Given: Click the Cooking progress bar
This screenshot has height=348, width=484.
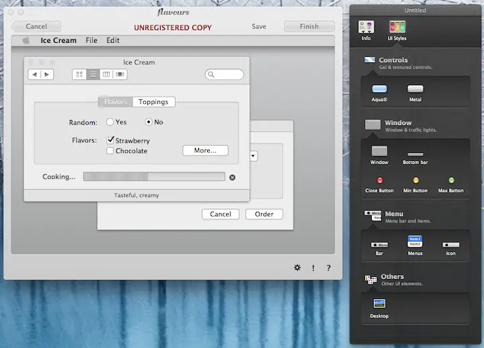Looking at the screenshot, I should [x=154, y=176].
